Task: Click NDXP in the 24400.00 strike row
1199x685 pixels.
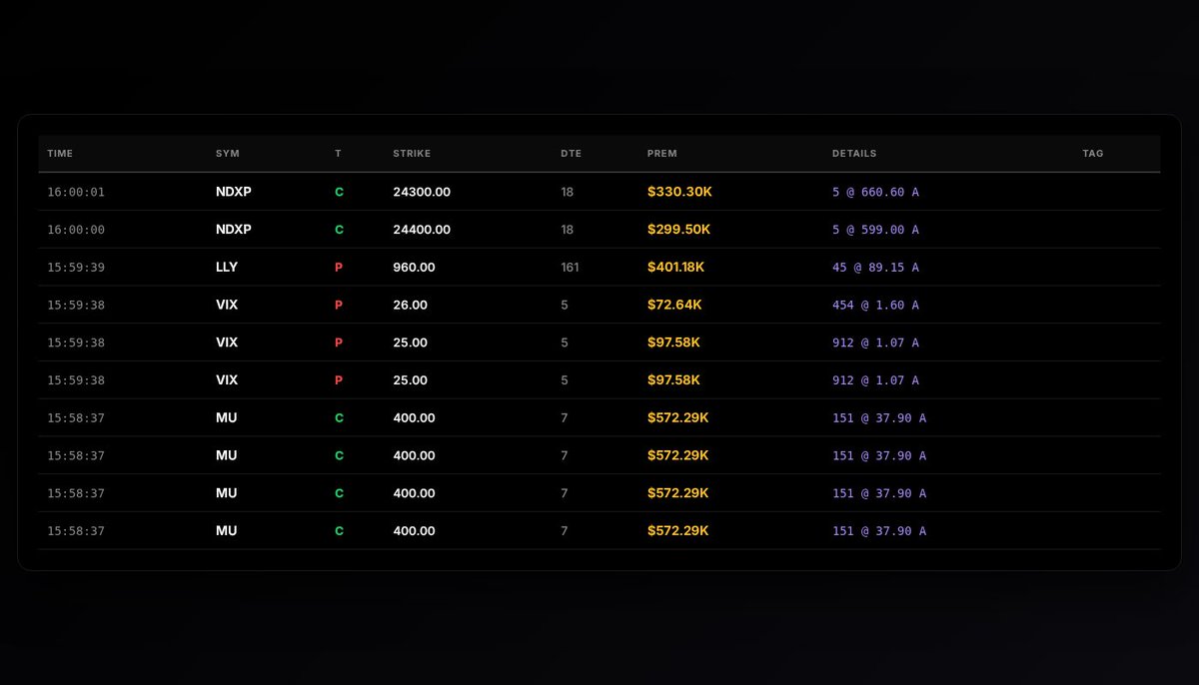Action: coord(234,230)
